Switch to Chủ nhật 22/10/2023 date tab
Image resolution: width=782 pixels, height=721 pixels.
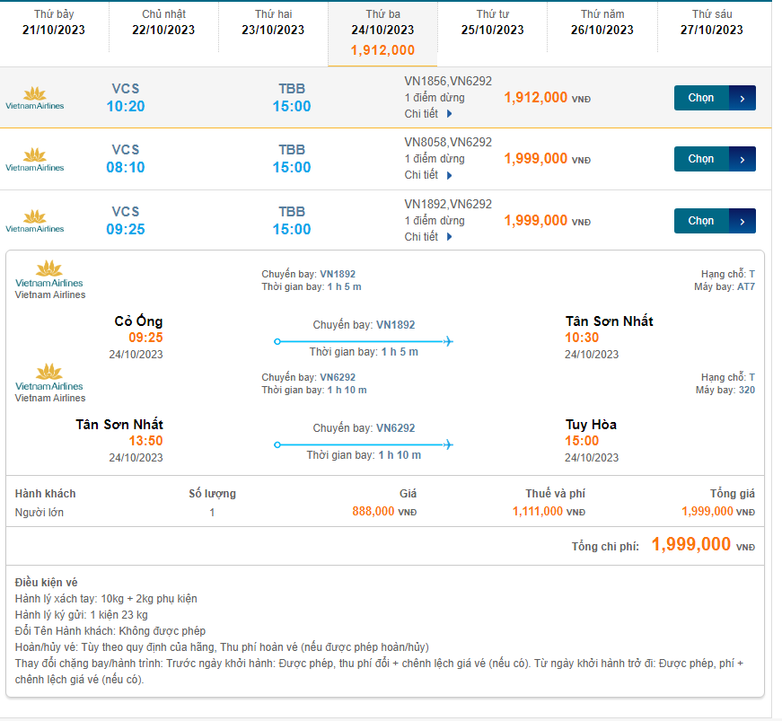point(163,22)
